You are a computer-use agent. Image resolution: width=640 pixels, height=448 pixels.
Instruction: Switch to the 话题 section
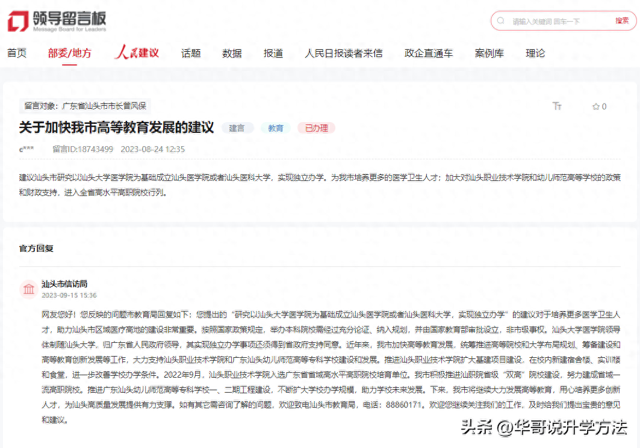(x=191, y=54)
